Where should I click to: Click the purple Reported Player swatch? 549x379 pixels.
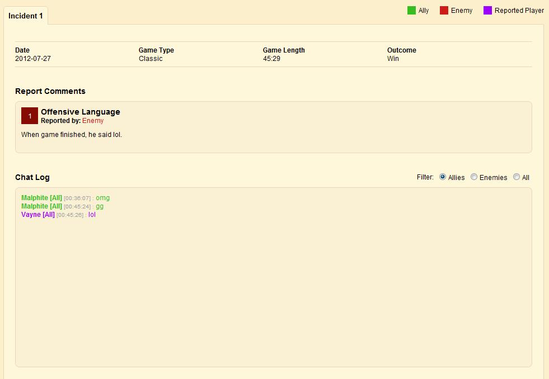[x=487, y=10]
